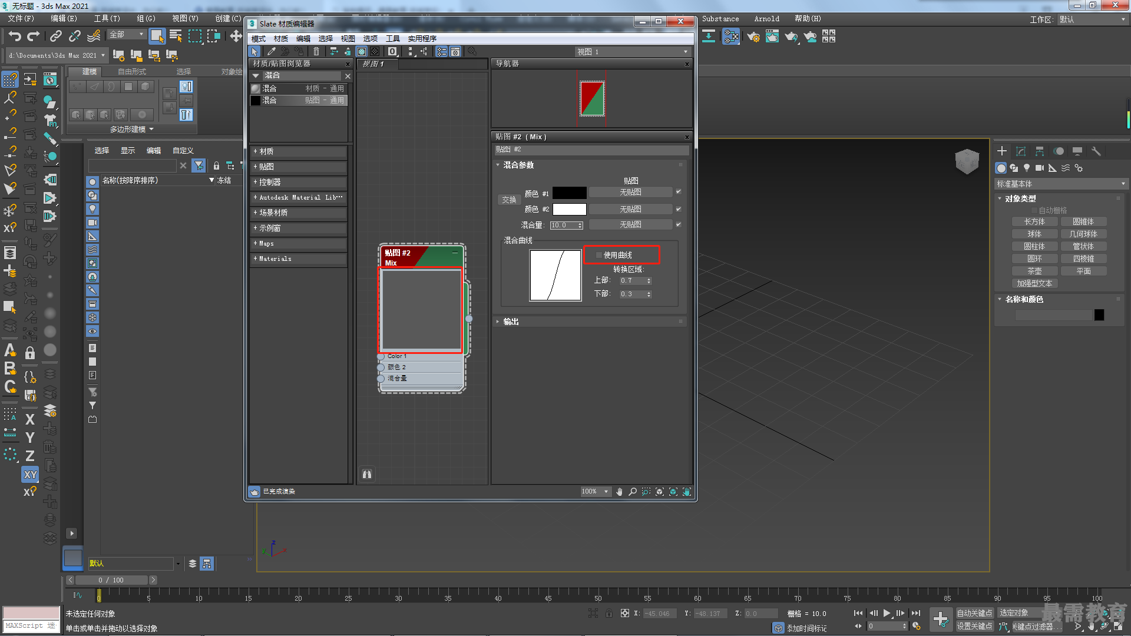This screenshot has width=1131, height=636.
Task: Toggle the 颜色 #1 map enable checkbox
Action: tap(679, 192)
